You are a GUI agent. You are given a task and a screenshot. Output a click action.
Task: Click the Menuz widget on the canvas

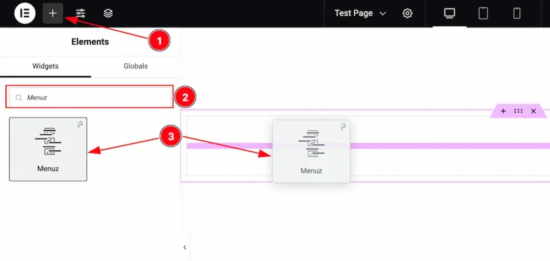tap(311, 151)
